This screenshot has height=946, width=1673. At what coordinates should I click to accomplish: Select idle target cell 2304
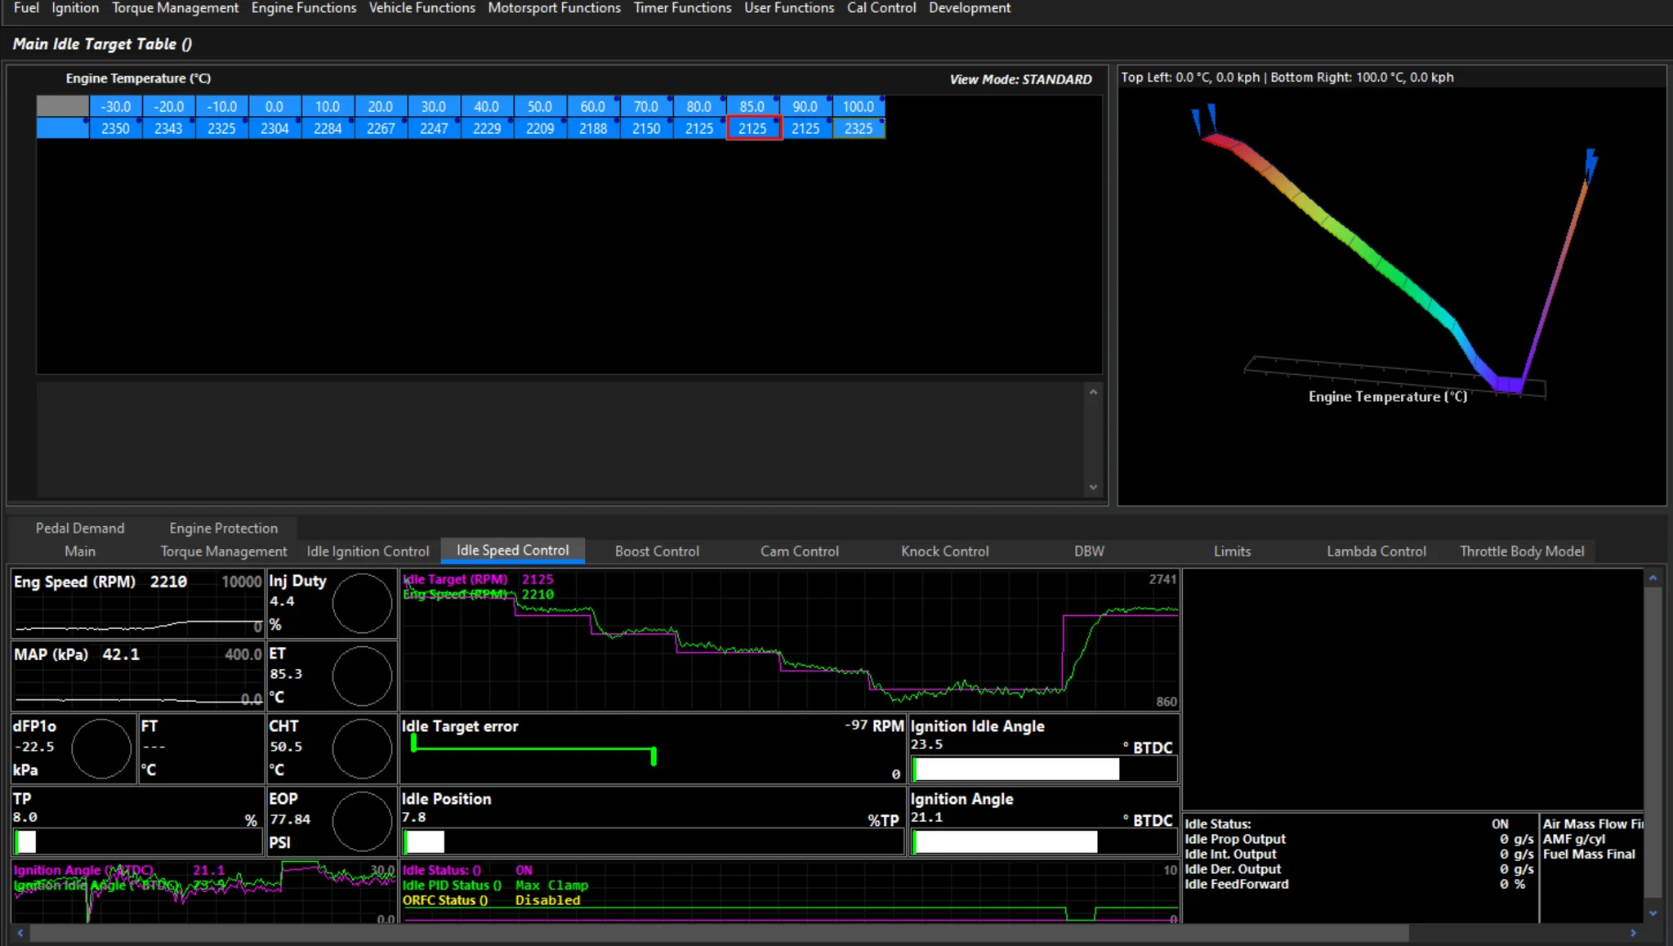click(274, 128)
